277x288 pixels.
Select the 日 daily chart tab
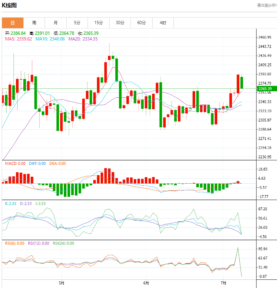(x=13, y=23)
